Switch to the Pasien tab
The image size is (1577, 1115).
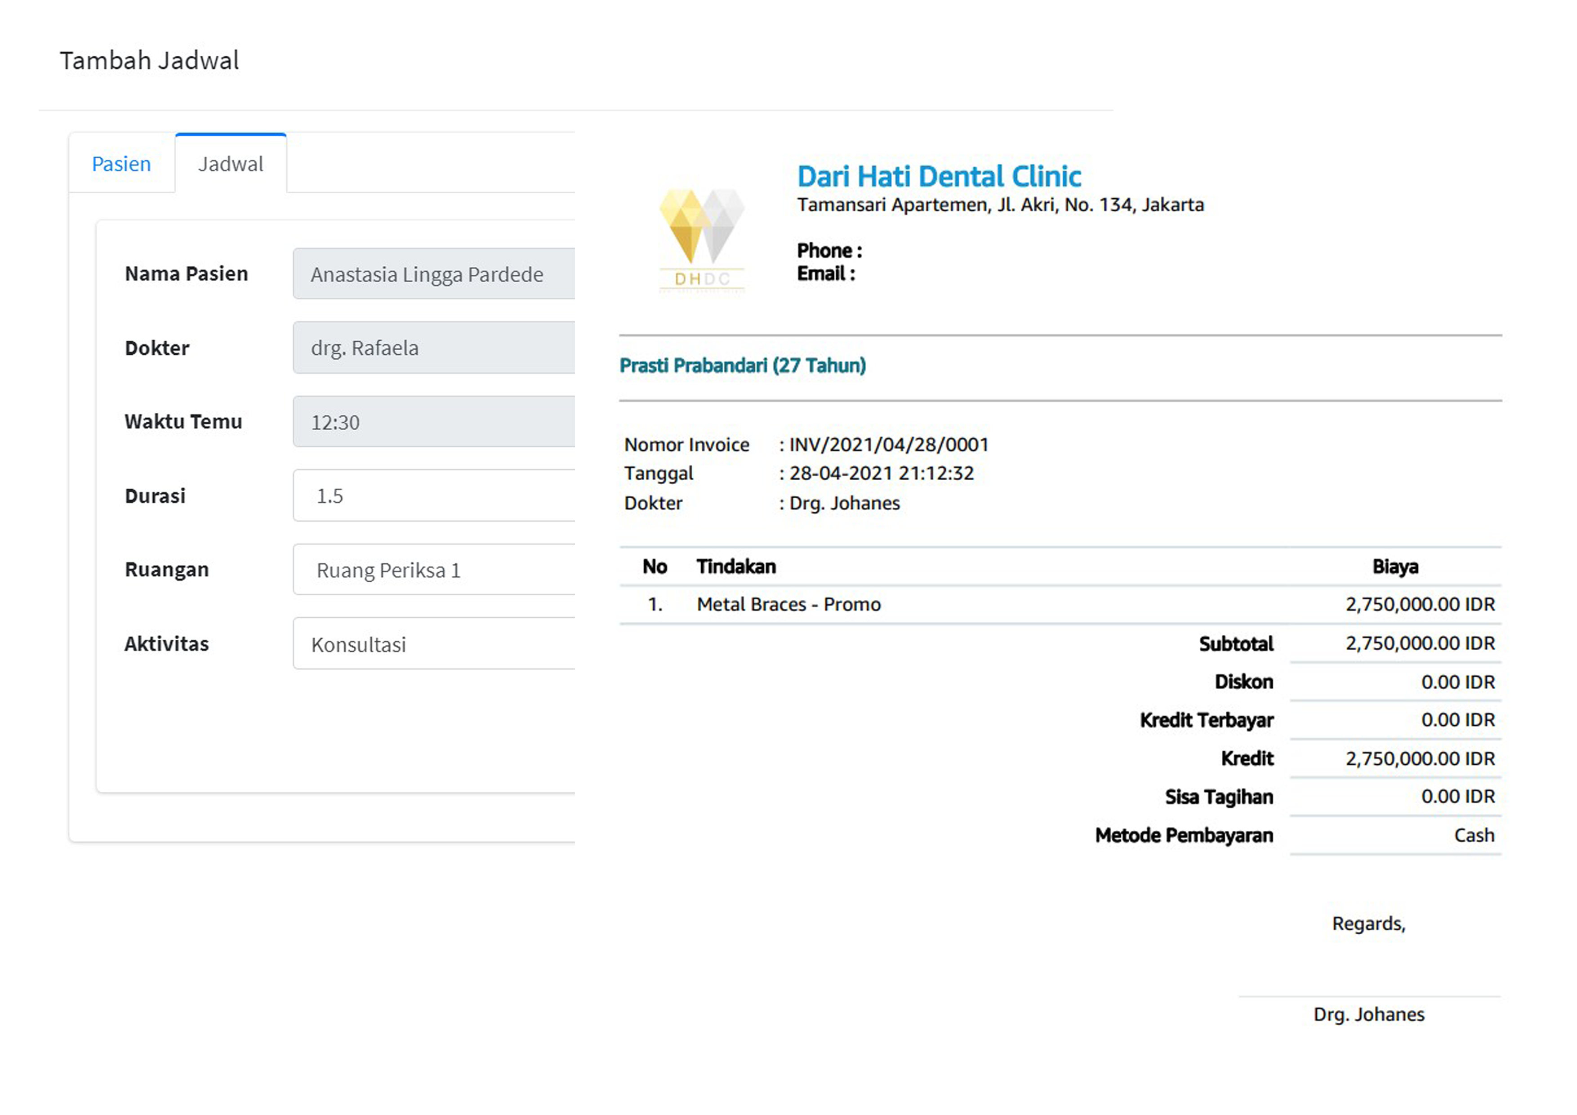pos(121,164)
